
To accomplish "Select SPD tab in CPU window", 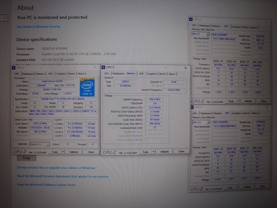I will click(x=50, y=74).
